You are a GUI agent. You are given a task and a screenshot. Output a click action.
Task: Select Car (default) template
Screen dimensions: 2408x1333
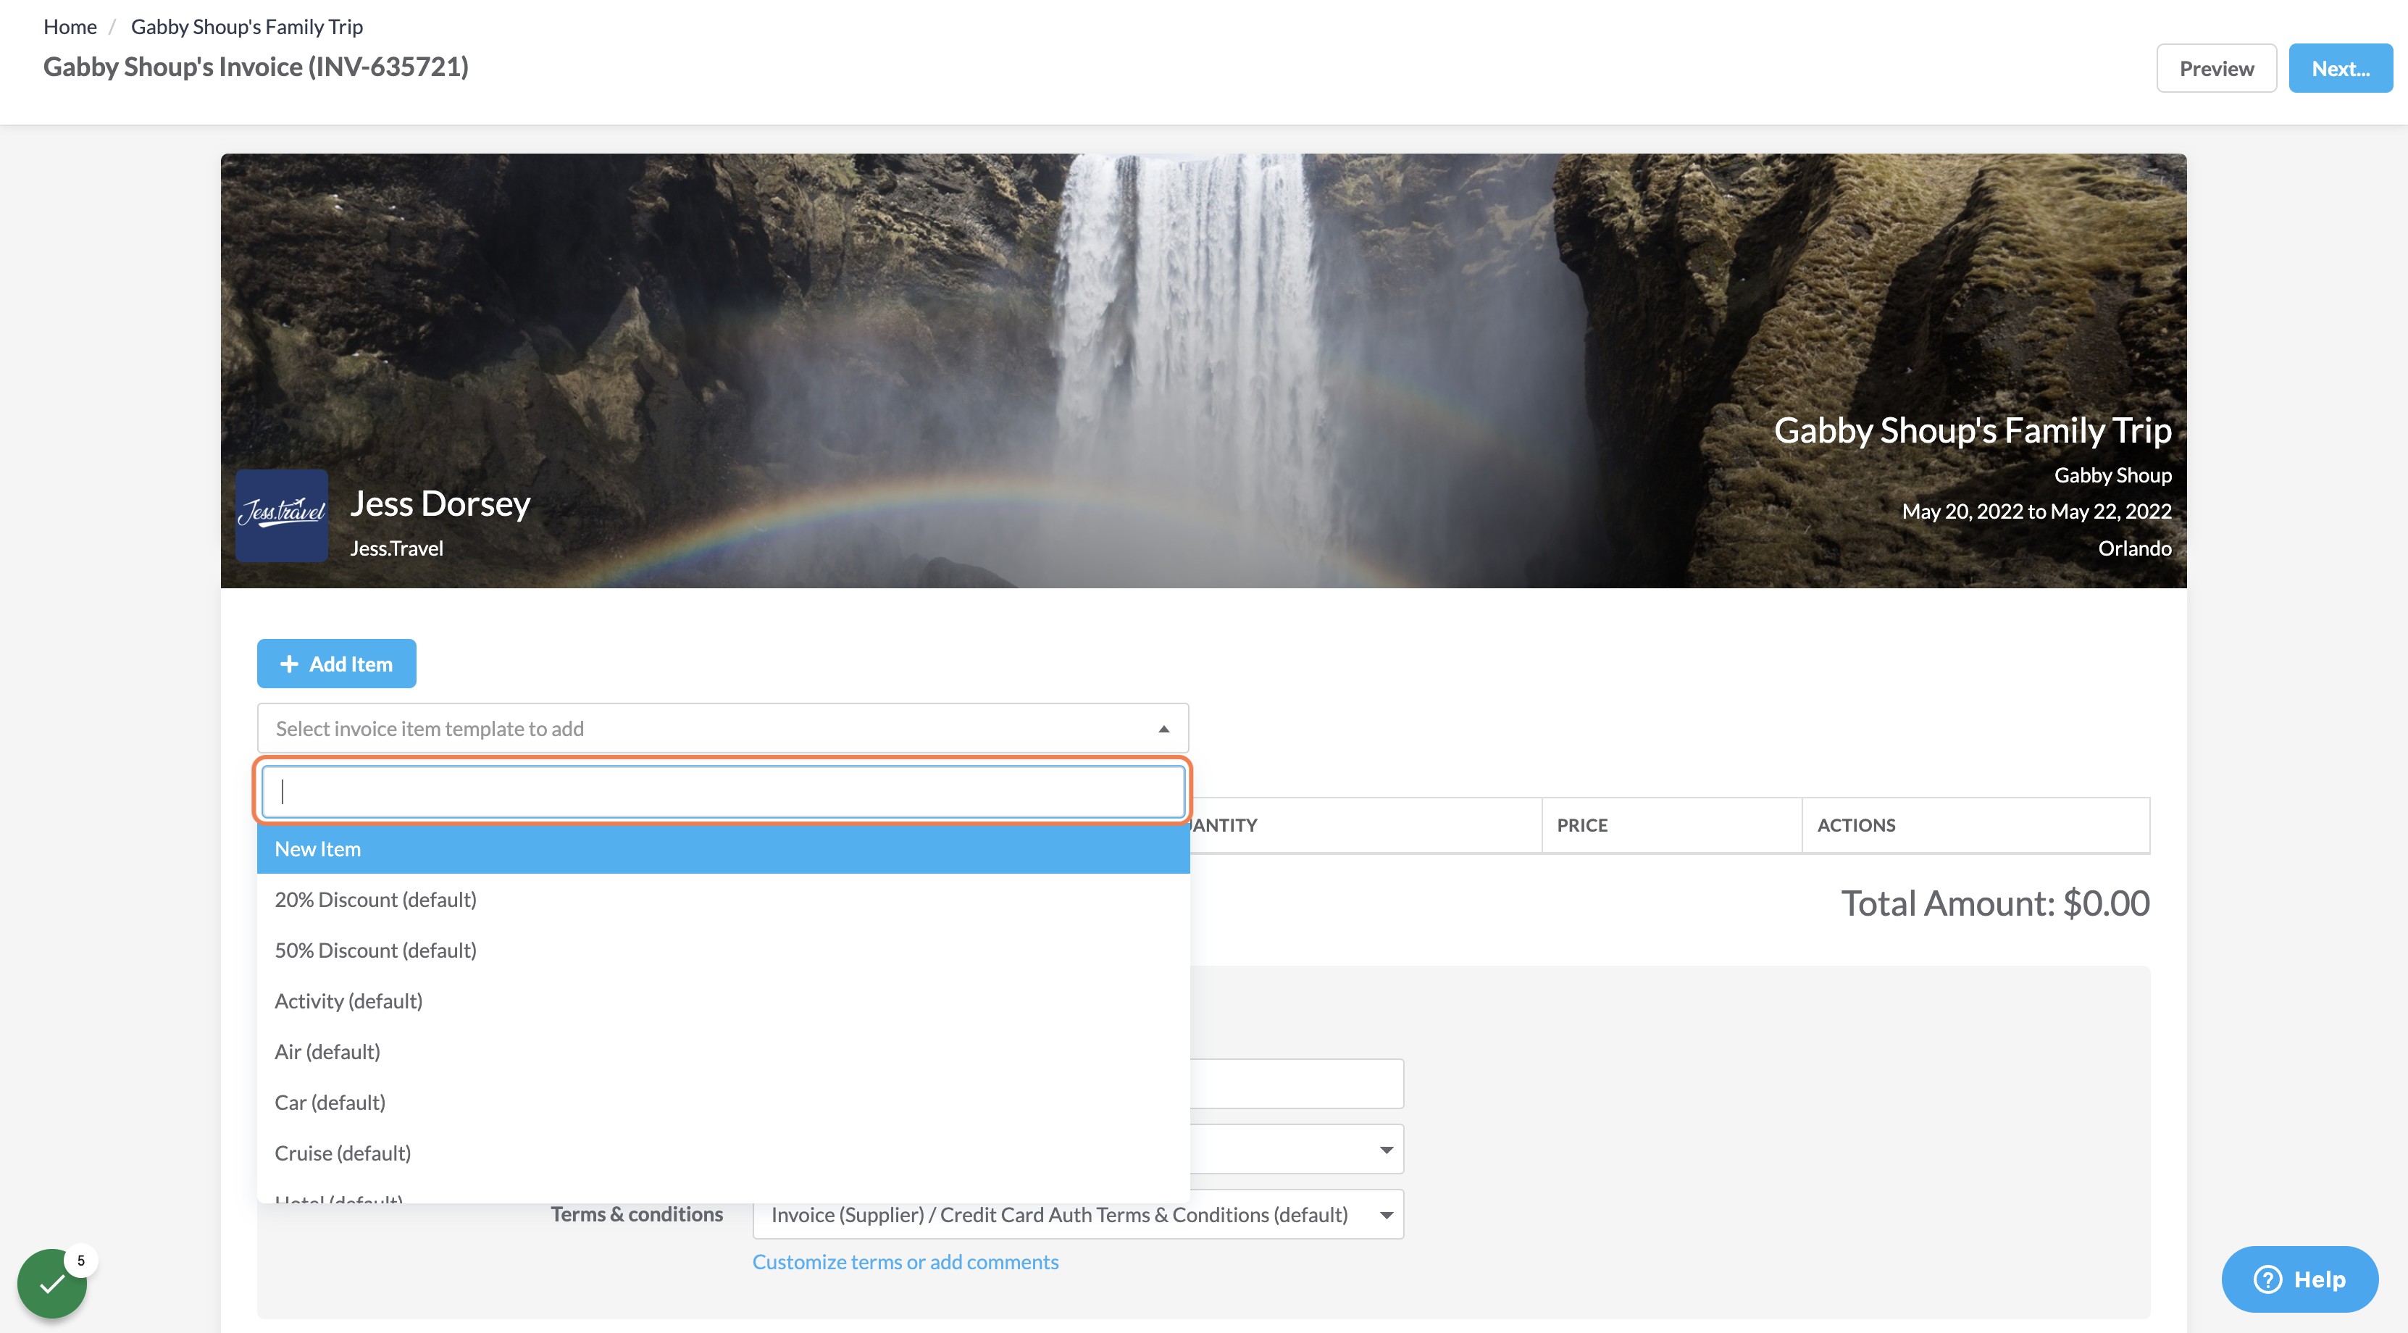722,1102
